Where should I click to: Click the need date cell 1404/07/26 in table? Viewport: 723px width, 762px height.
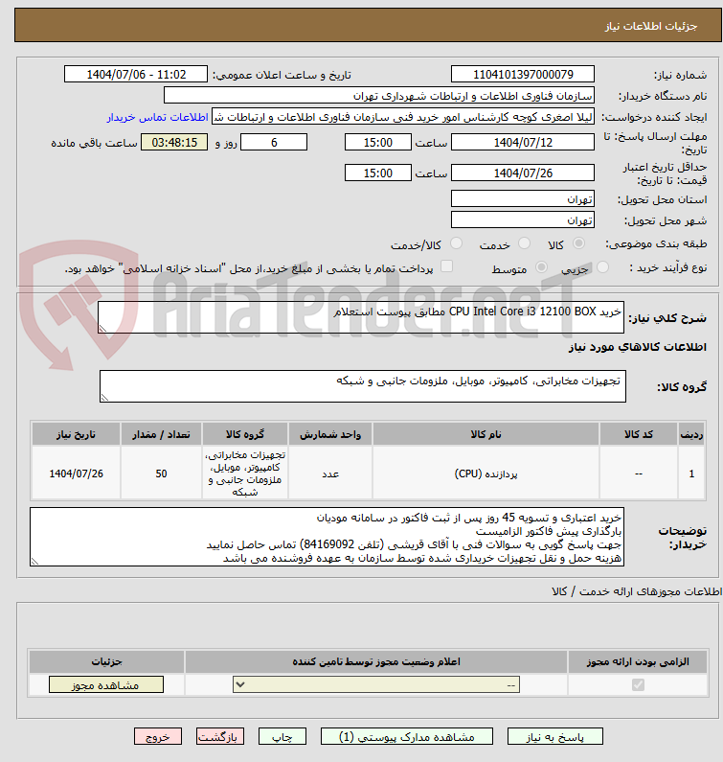pyautogui.click(x=76, y=473)
